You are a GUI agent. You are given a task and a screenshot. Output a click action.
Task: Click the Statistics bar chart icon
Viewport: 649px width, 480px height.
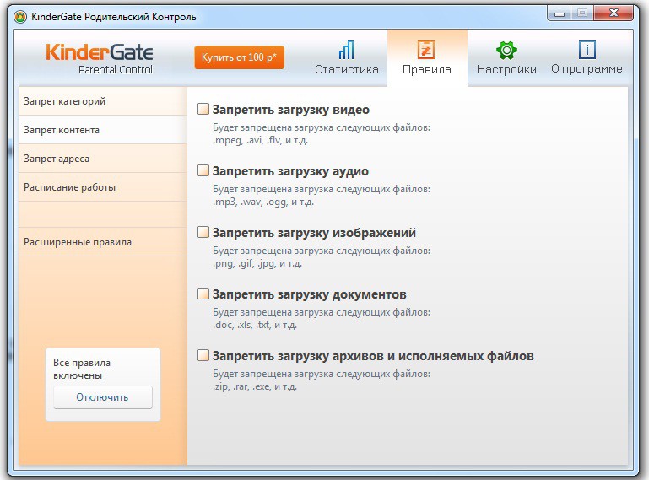pos(346,49)
